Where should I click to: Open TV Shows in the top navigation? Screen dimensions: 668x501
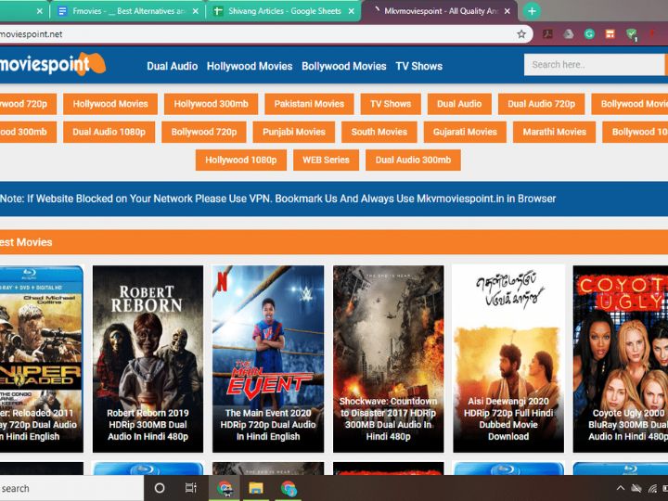click(418, 66)
